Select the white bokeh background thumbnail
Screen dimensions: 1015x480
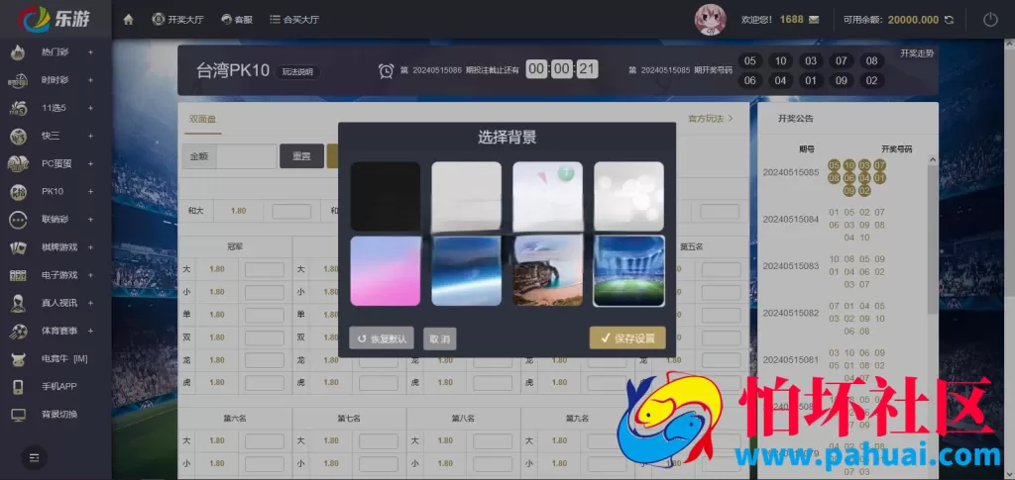coord(629,196)
